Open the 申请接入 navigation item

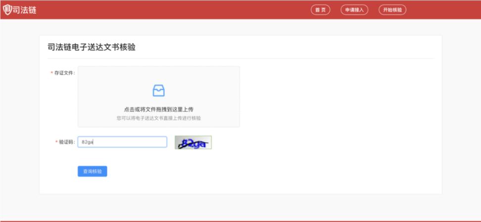coord(354,10)
